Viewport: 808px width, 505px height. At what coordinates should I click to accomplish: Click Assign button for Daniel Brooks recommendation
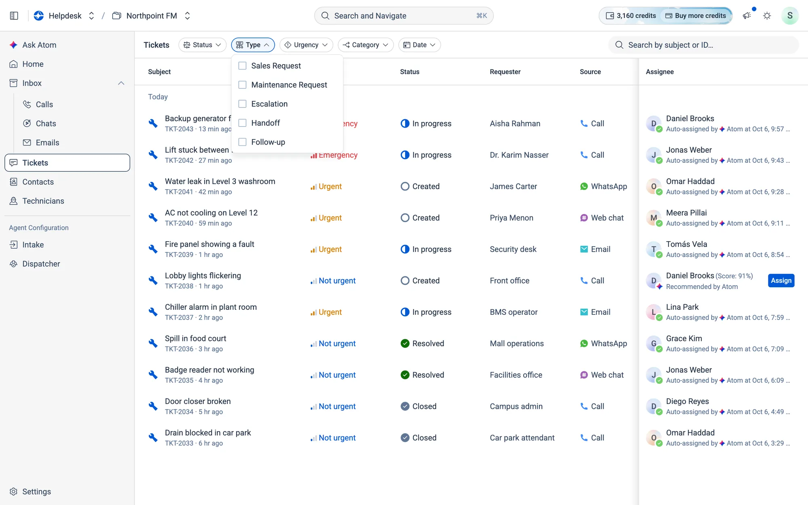tap(781, 281)
